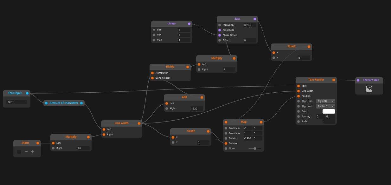This screenshot has height=185, width=391.
Task: Click the image icon in Texture Out node
Action: click(369, 89)
